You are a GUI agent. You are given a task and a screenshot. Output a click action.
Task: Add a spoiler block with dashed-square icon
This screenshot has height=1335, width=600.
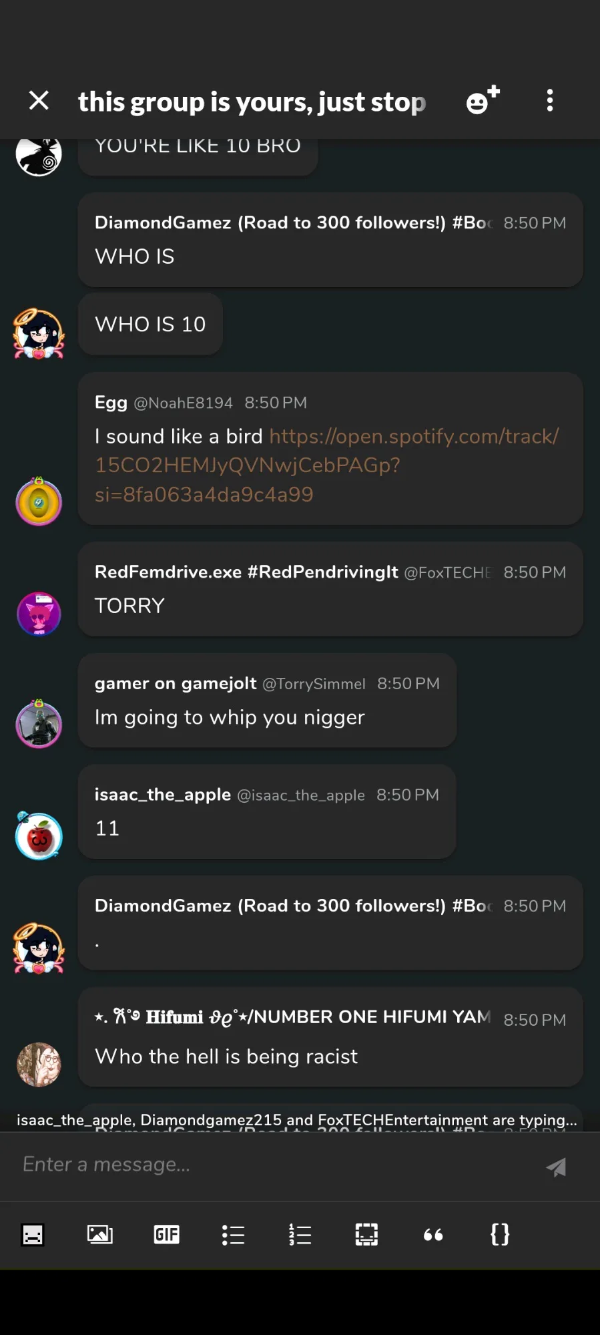pyautogui.click(x=366, y=1235)
